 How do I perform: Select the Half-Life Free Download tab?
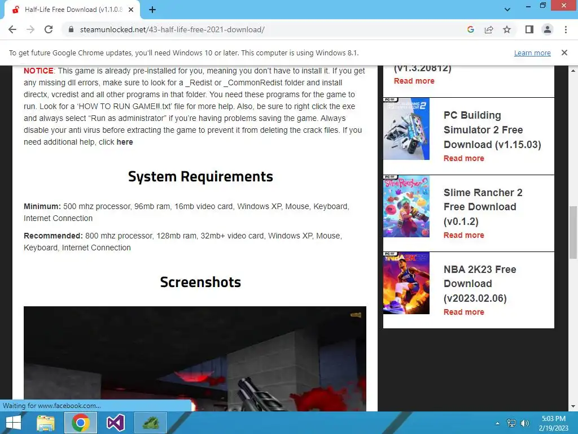(72, 10)
